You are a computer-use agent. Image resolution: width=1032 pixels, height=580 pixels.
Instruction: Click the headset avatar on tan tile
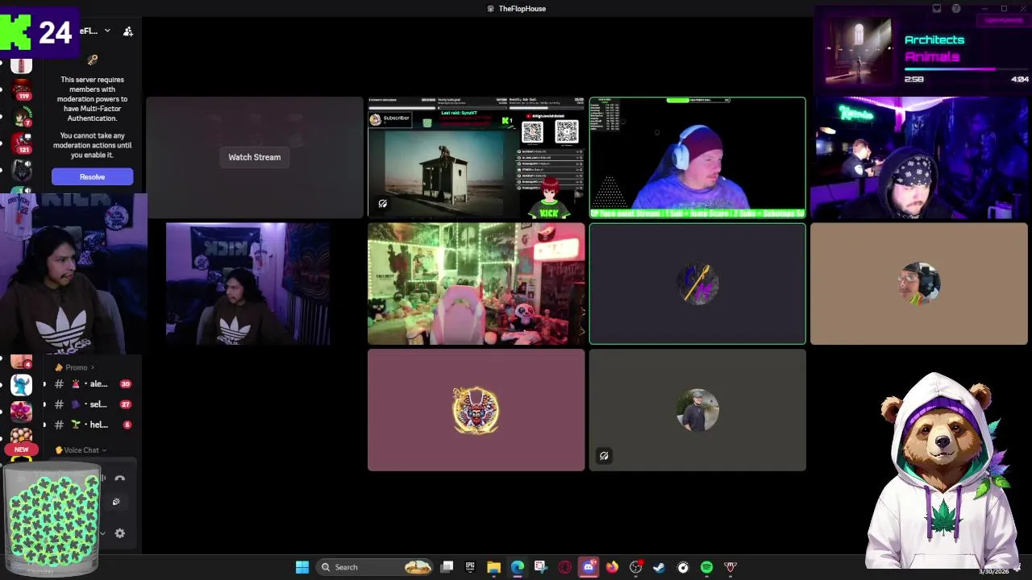click(x=919, y=284)
